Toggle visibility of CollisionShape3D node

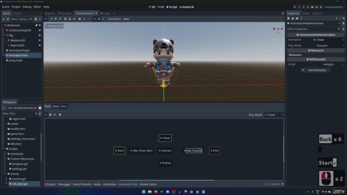pyautogui.click(x=40, y=30)
